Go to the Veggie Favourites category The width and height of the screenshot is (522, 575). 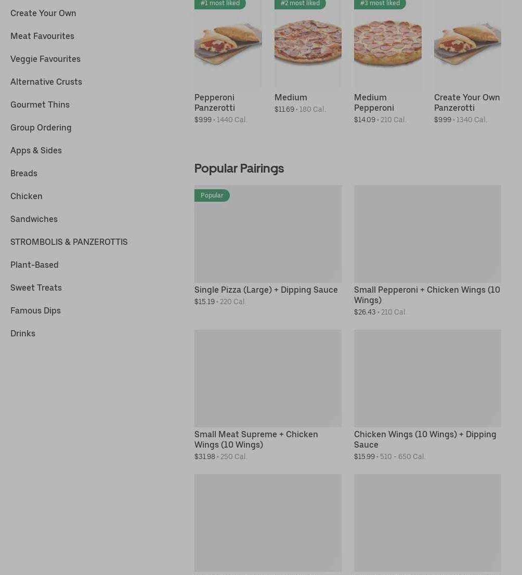[45, 59]
